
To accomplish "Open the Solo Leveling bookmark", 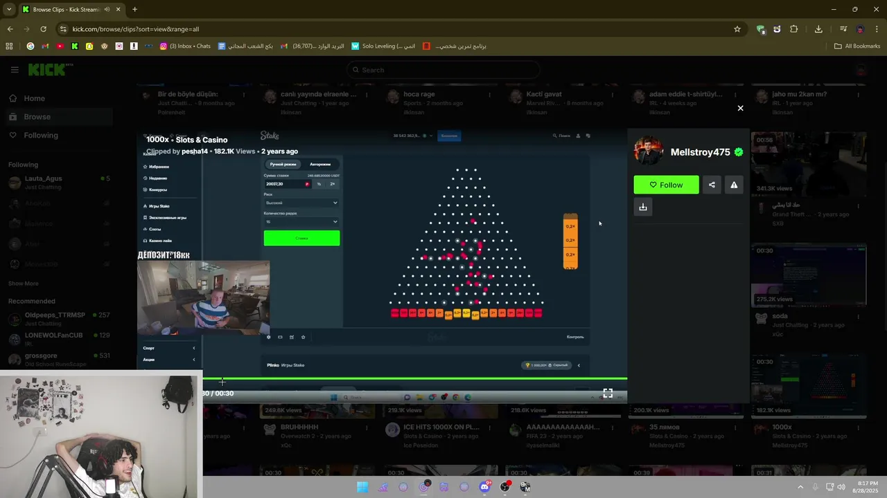I will click(x=383, y=46).
